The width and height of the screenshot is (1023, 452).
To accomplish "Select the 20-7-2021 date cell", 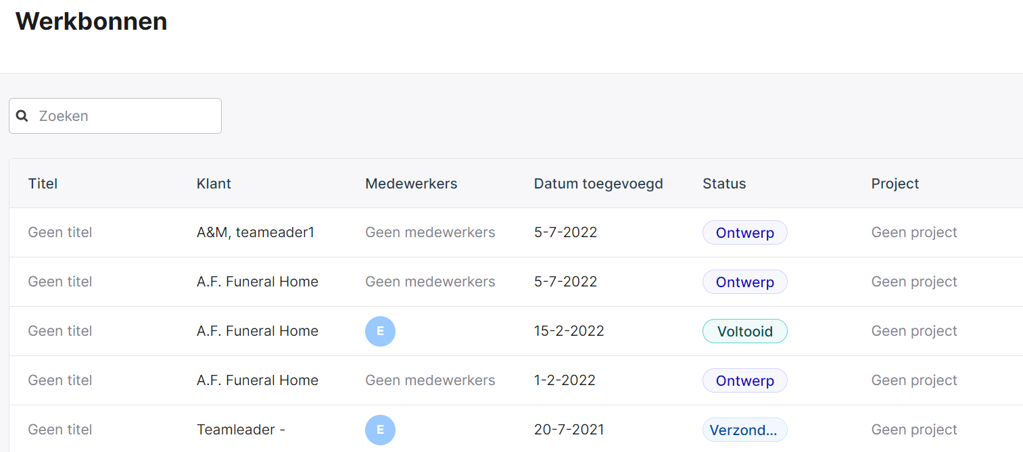I will [x=569, y=430].
